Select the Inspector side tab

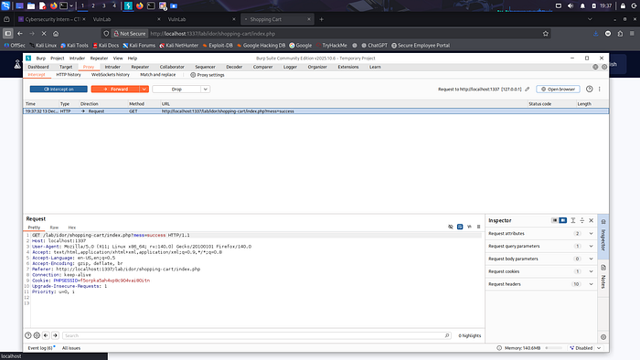603,236
